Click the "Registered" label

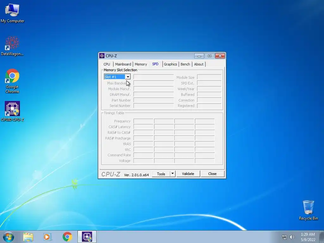click(186, 106)
